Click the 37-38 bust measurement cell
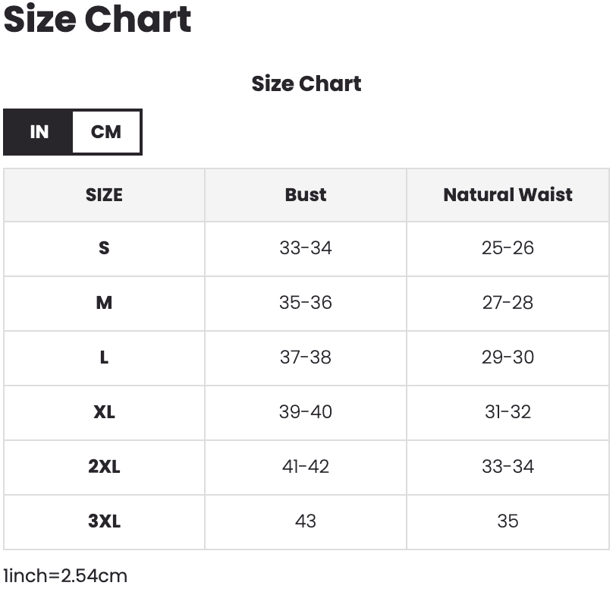 (x=306, y=357)
